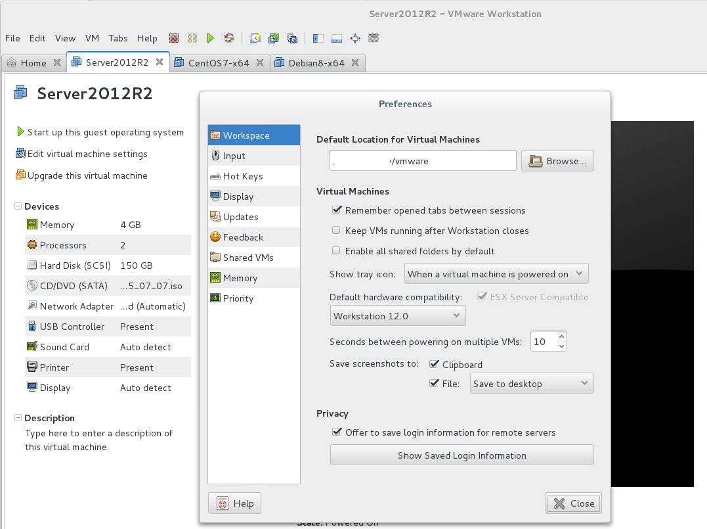Viewport: 707px width, 529px height.
Task: Click the green power on toolbar icon
Action: pos(210,38)
